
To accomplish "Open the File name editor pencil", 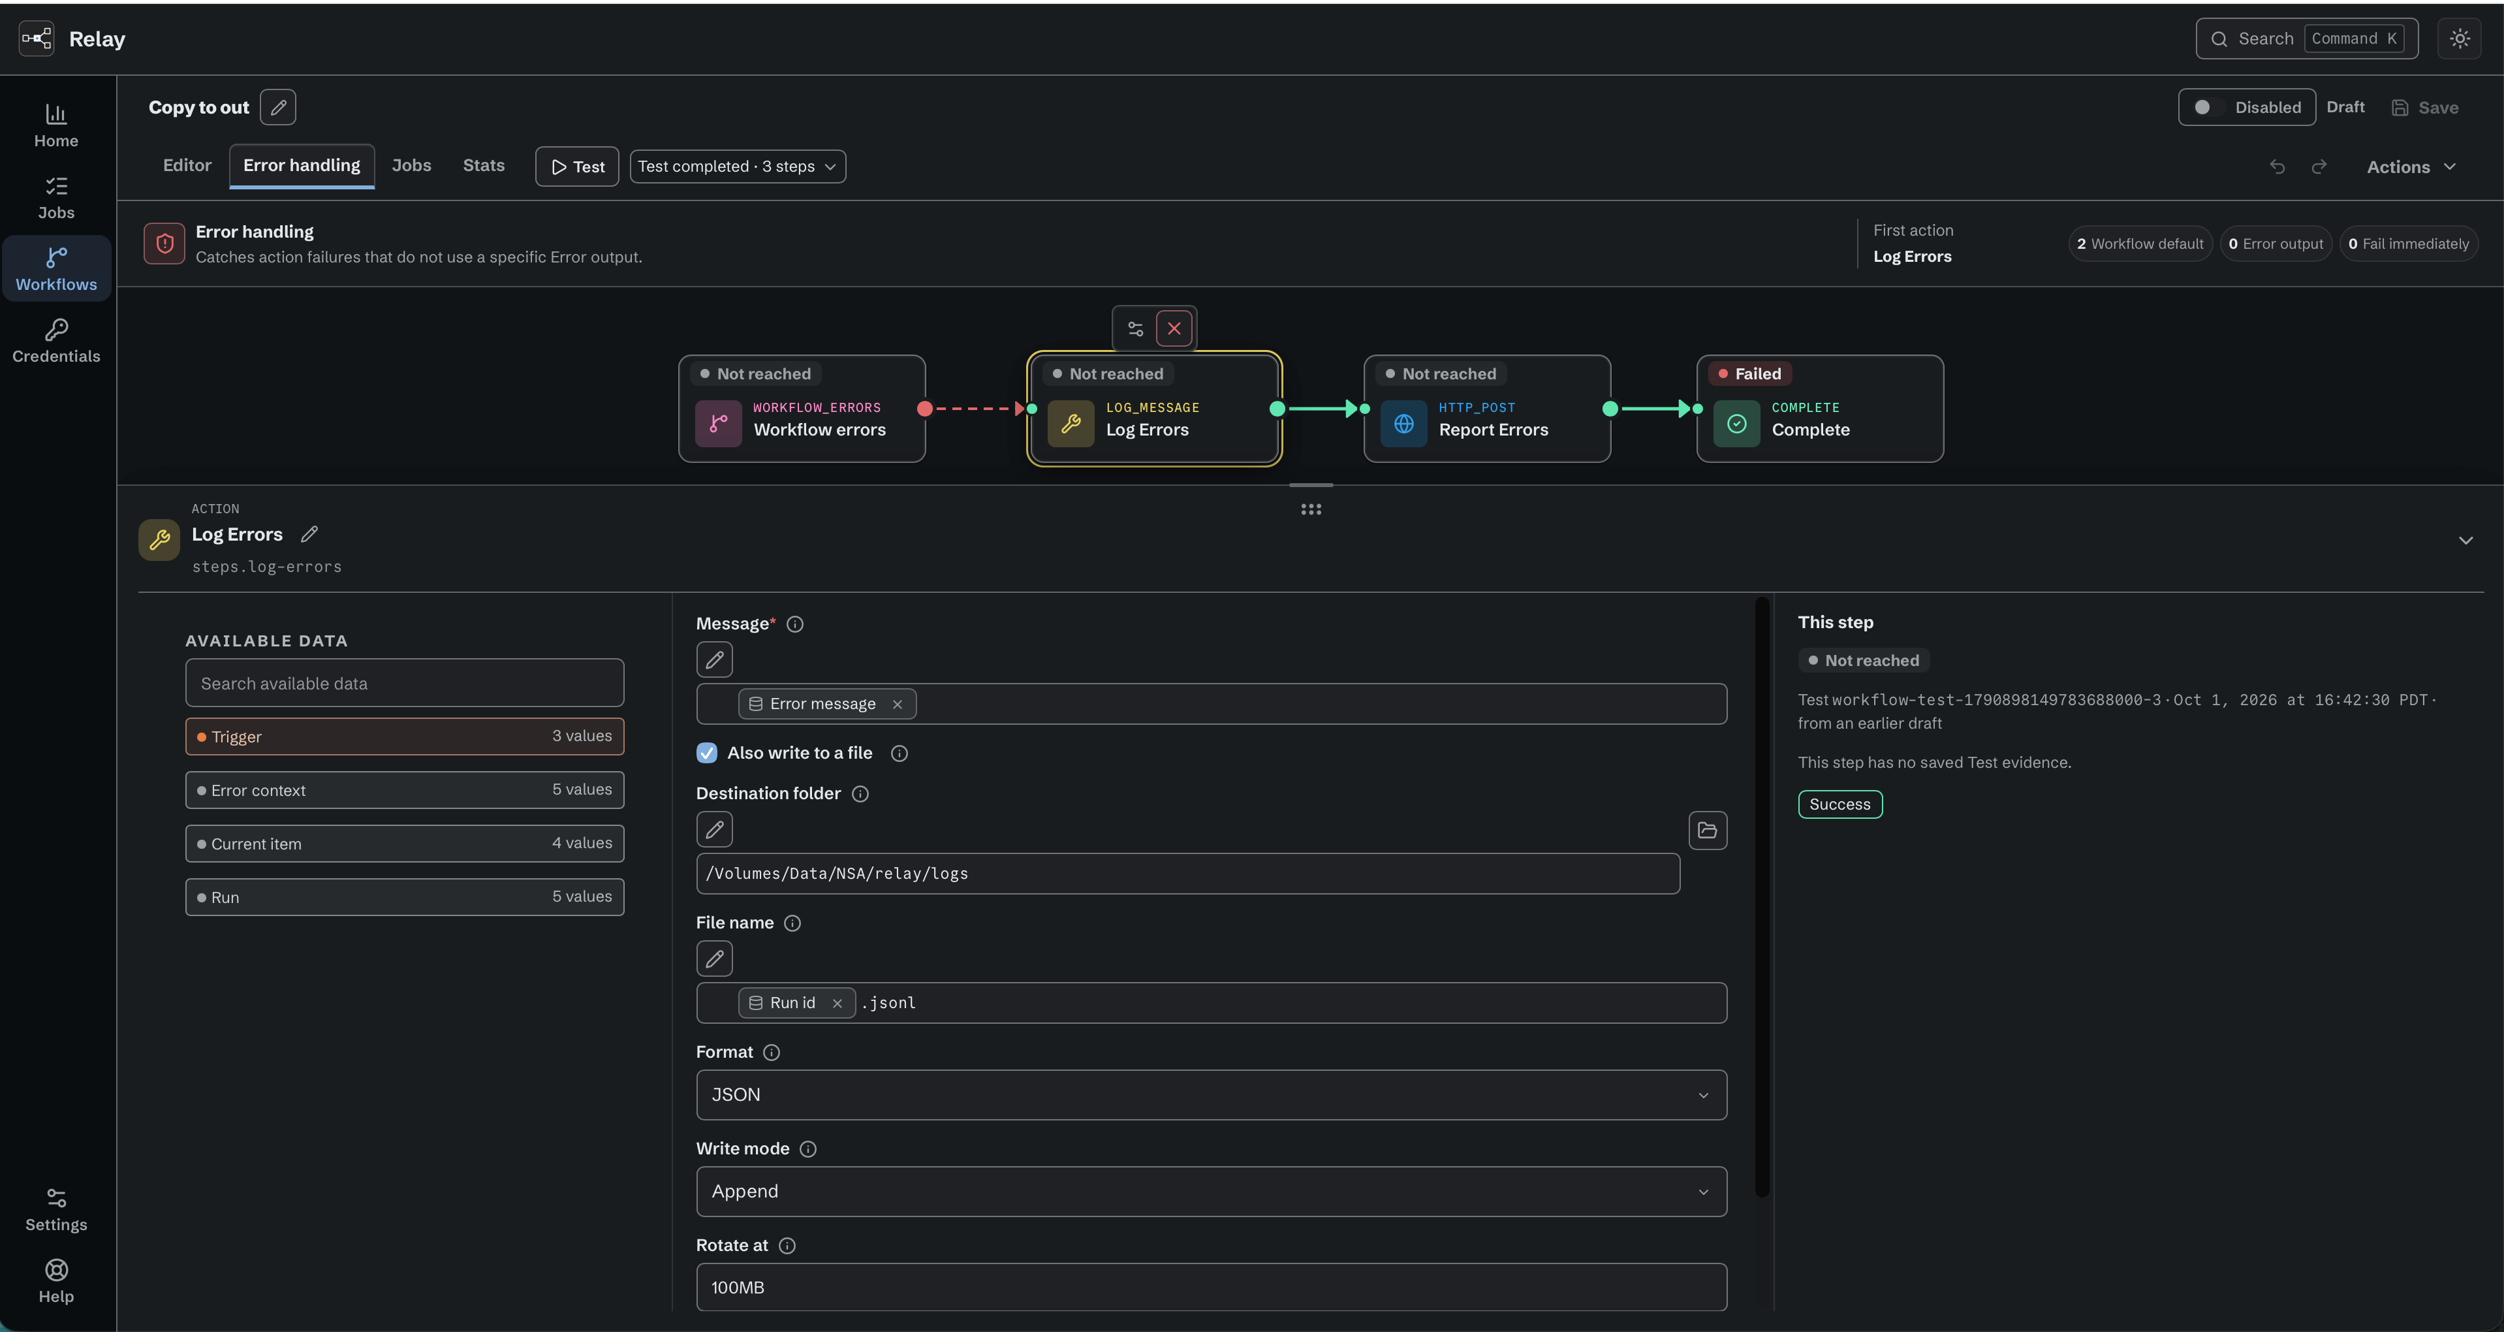I will pos(715,959).
